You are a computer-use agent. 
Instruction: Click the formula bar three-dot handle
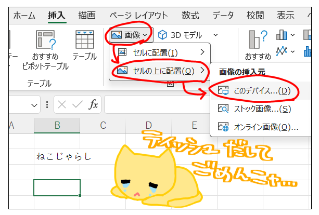pos(47,104)
